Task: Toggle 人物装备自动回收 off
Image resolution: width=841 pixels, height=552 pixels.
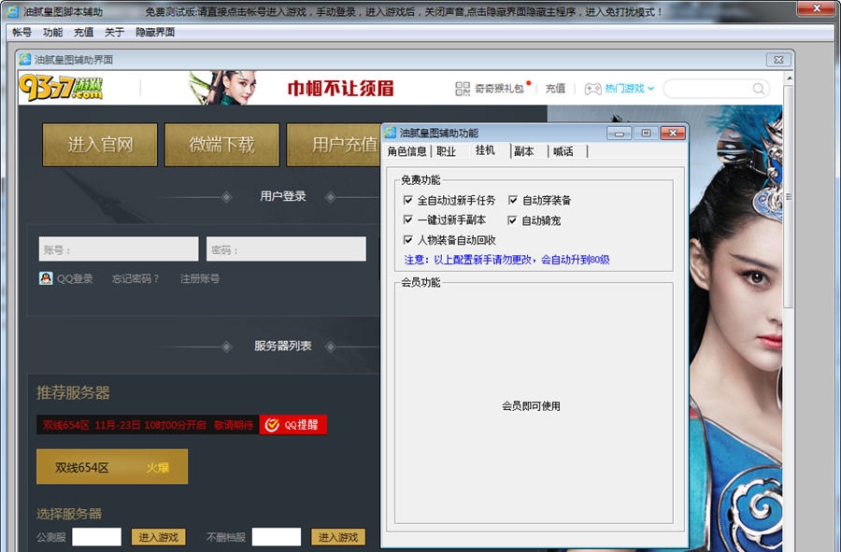Action: [x=408, y=239]
